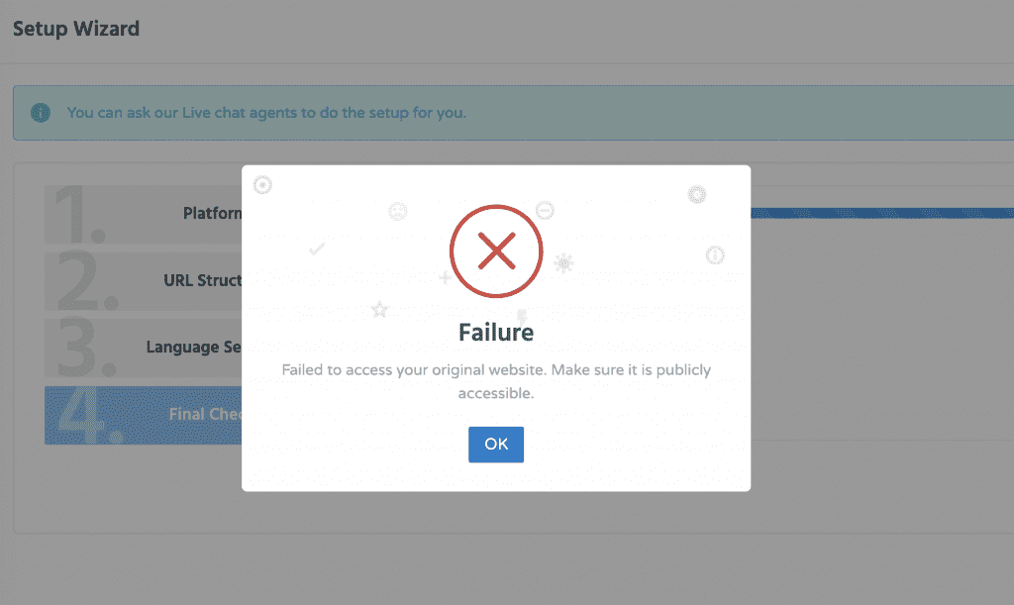This screenshot has height=605, width=1014.
Task: Click the Failure title text
Action: pos(496,333)
